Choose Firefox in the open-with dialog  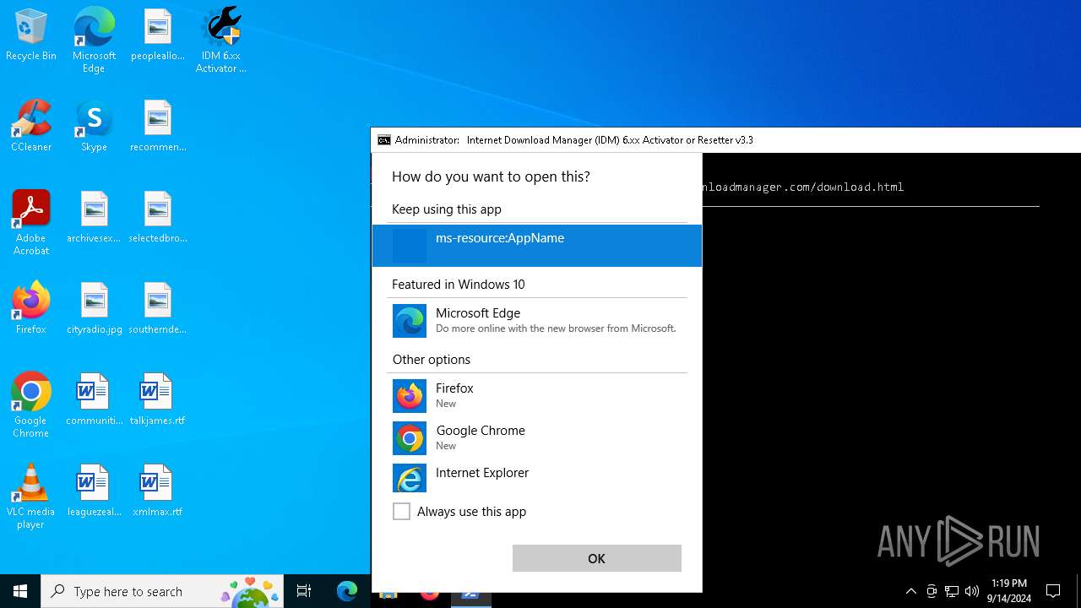point(537,395)
